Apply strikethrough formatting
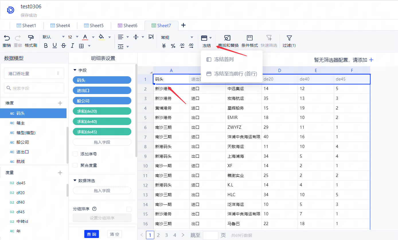Image resolution: width=398 pixels, height=240 pixels. click(x=64, y=46)
